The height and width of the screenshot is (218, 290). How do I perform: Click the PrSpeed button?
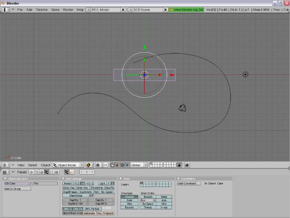108,213
